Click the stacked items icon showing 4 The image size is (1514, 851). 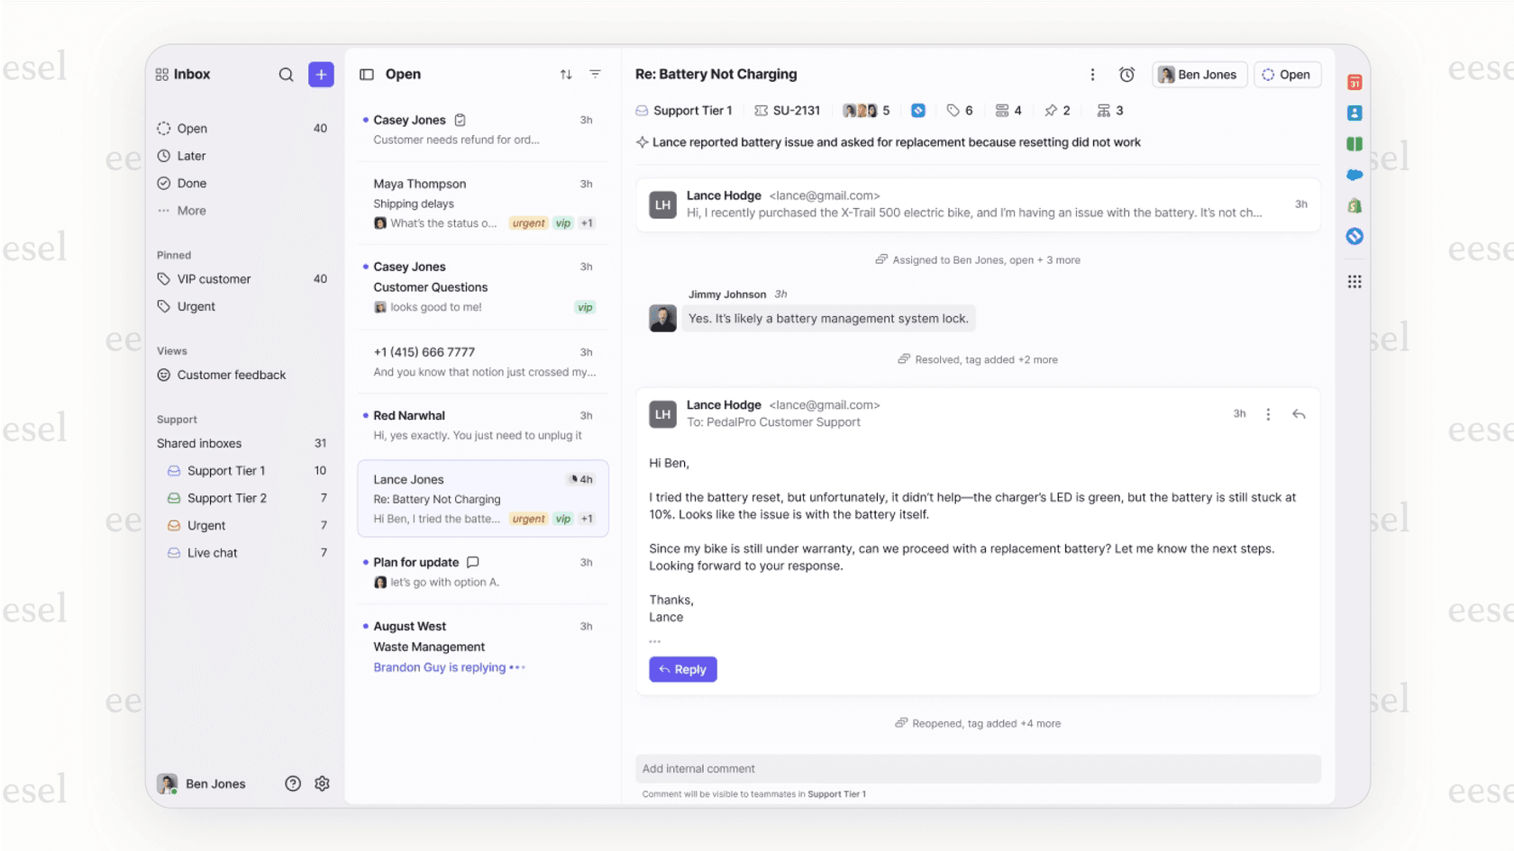coord(1008,111)
